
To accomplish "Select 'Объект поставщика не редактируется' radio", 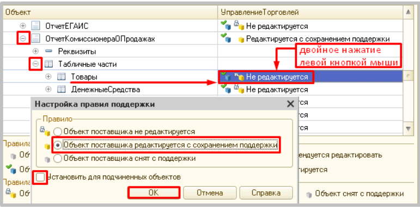I will click(57, 131).
